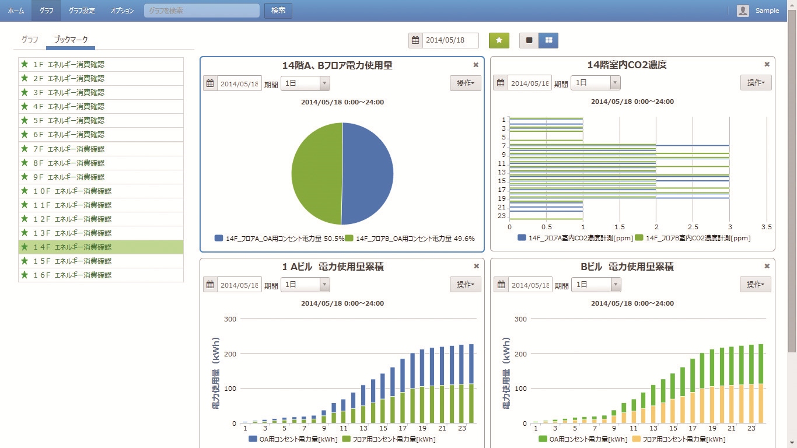Open period dropdown in Bビル panel
Image resolution: width=797 pixels, height=448 pixels.
point(595,285)
